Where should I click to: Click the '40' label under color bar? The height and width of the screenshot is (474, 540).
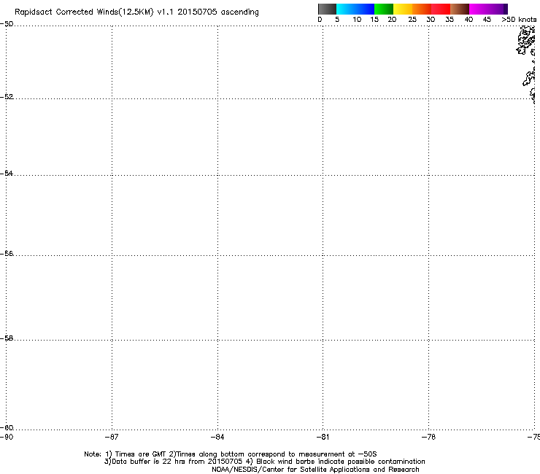pyautogui.click(x=468, y=20)
